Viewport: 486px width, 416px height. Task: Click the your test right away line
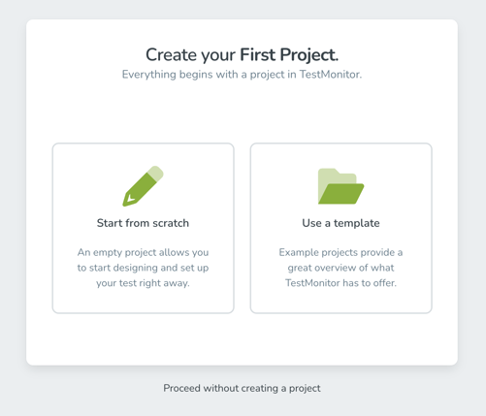click(x=143, y=283)
